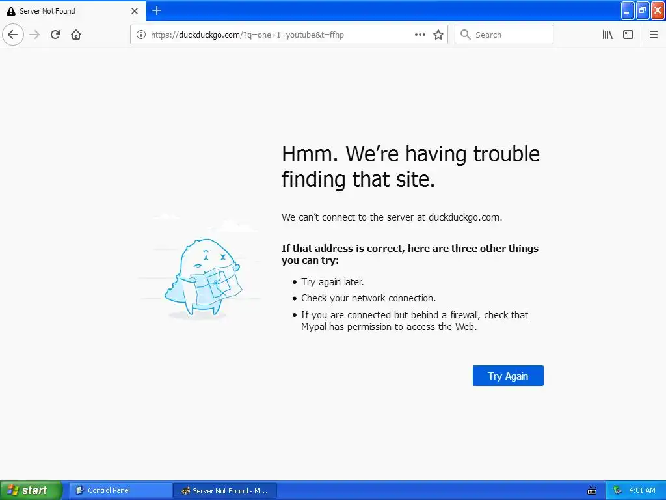The image size is (666, 500).
Task: Close the browser window
Action: [658, 10]
